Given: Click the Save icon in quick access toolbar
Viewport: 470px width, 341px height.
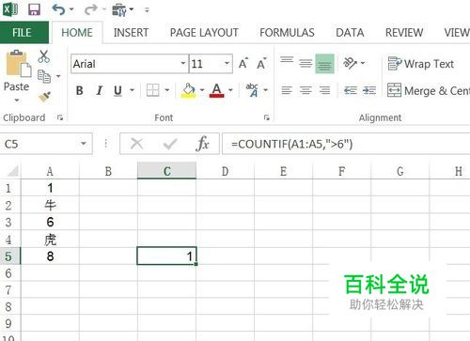Looking at the screenshot, I should 34,9.
